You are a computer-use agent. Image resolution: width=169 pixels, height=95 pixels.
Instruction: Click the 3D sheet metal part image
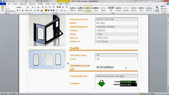point(47,31)
